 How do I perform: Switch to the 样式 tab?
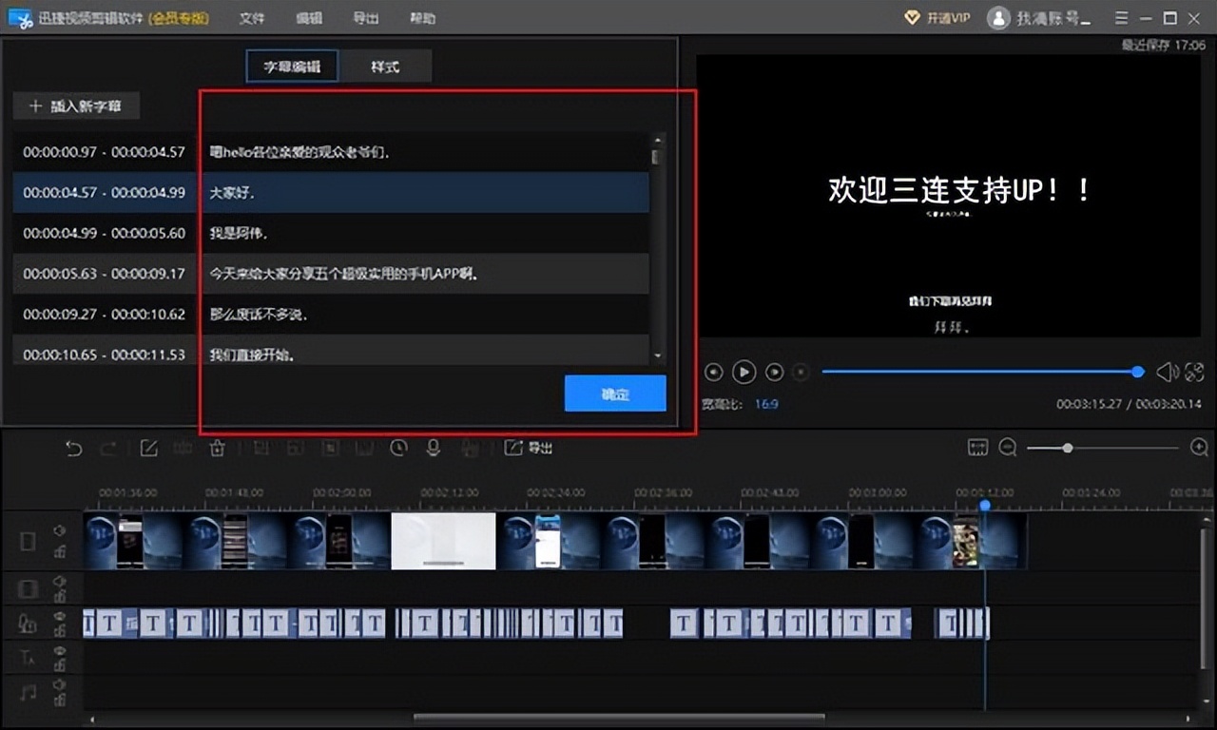(x=386, y=67)
